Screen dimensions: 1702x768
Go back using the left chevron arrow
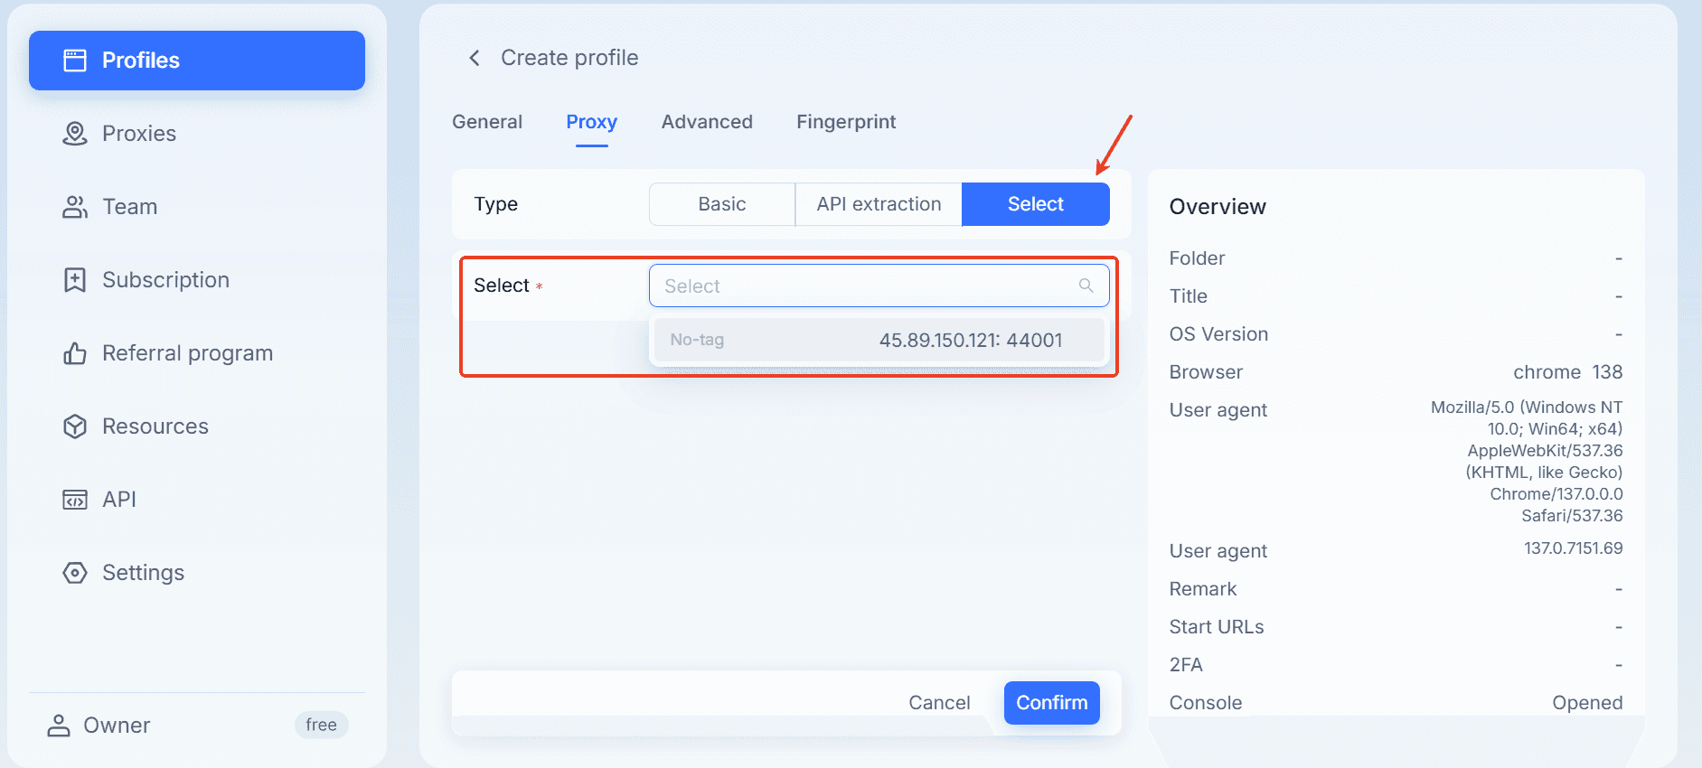pos(475,59)
